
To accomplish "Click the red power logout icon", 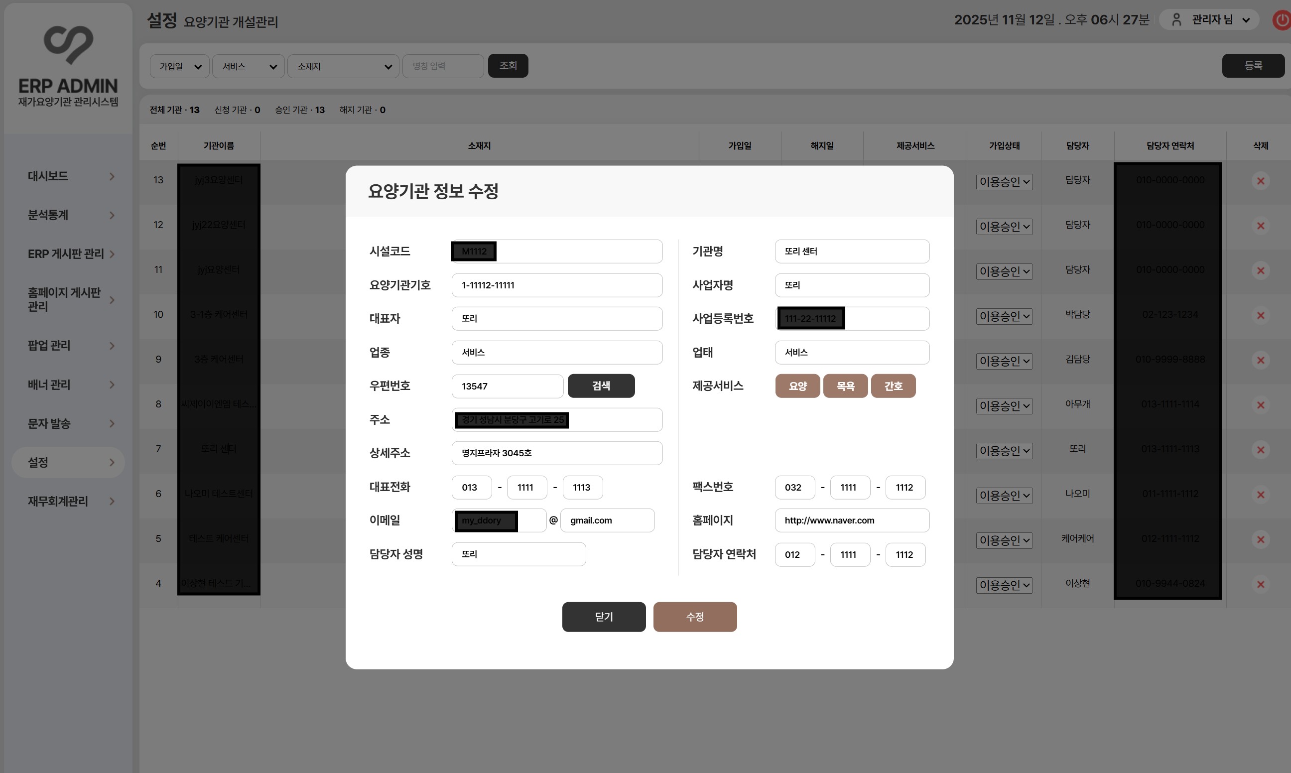I will tap(1282, 20).
